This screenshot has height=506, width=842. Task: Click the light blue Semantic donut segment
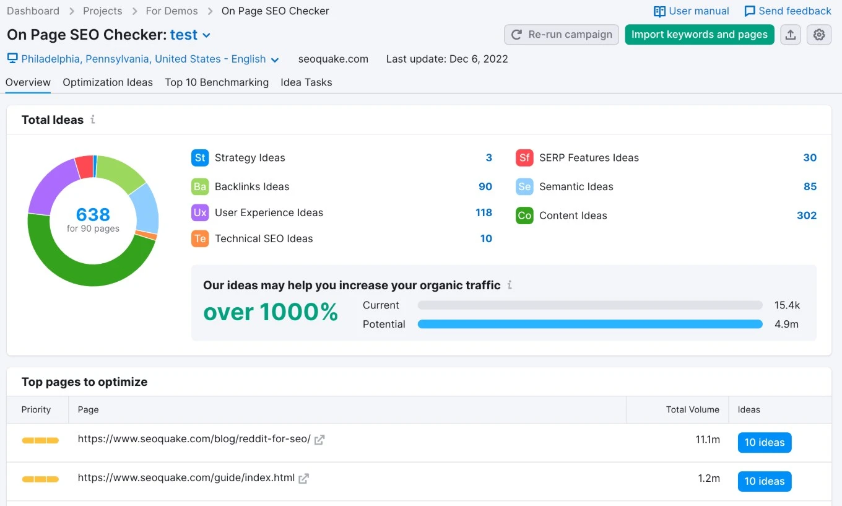coord(147,207)
